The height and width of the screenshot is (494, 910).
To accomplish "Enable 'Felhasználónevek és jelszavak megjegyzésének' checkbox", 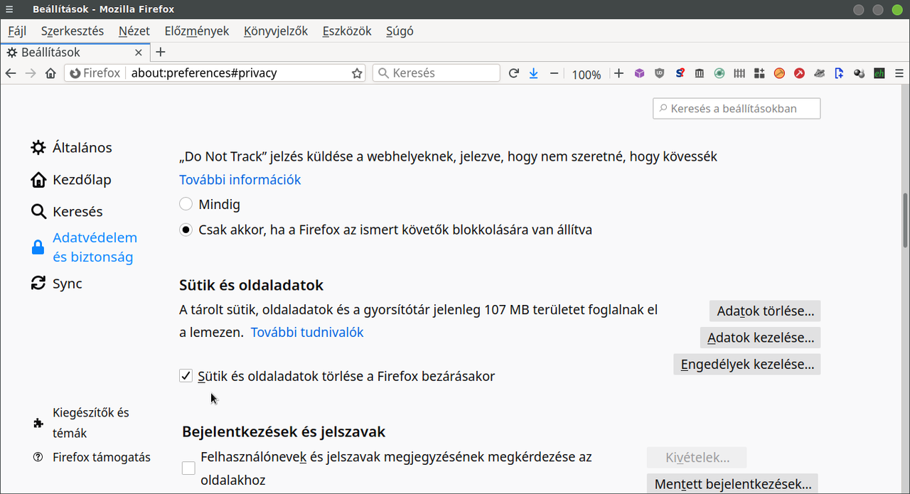I will point(188,468).
